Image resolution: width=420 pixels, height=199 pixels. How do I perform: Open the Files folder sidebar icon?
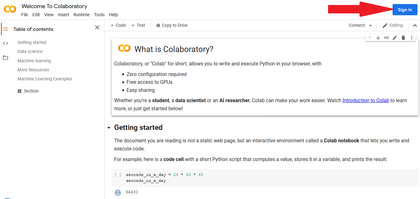coord(5,58)
